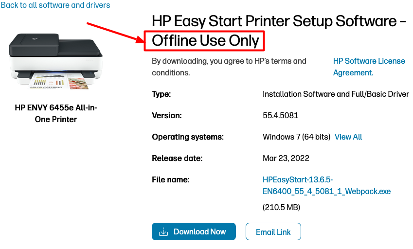Go back to all software and drivers
Screen dimensions: 413x249
tap(55, 5)
